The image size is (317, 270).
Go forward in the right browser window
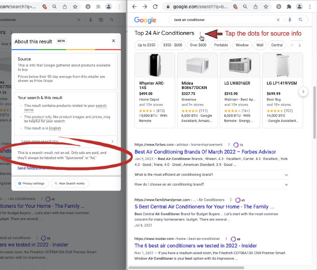(145, 7)
